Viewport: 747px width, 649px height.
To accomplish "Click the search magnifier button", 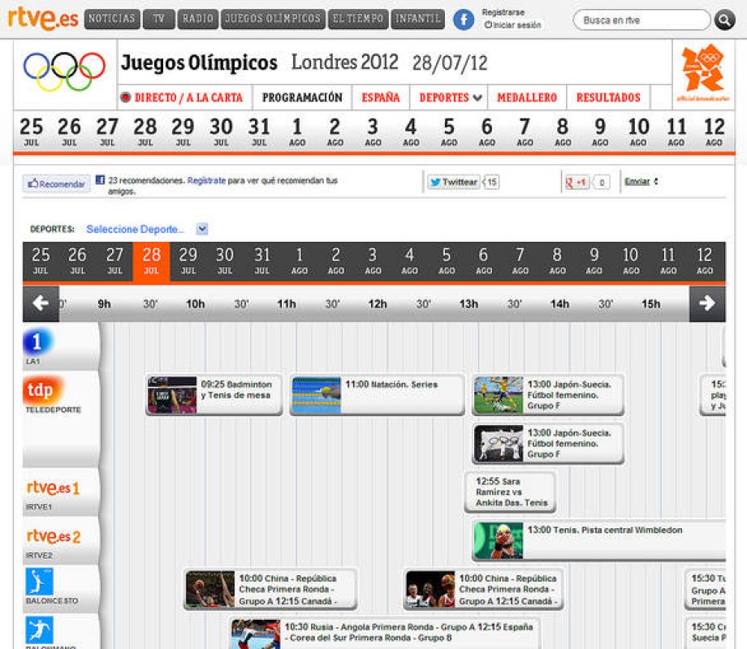I will click(723, 20).
